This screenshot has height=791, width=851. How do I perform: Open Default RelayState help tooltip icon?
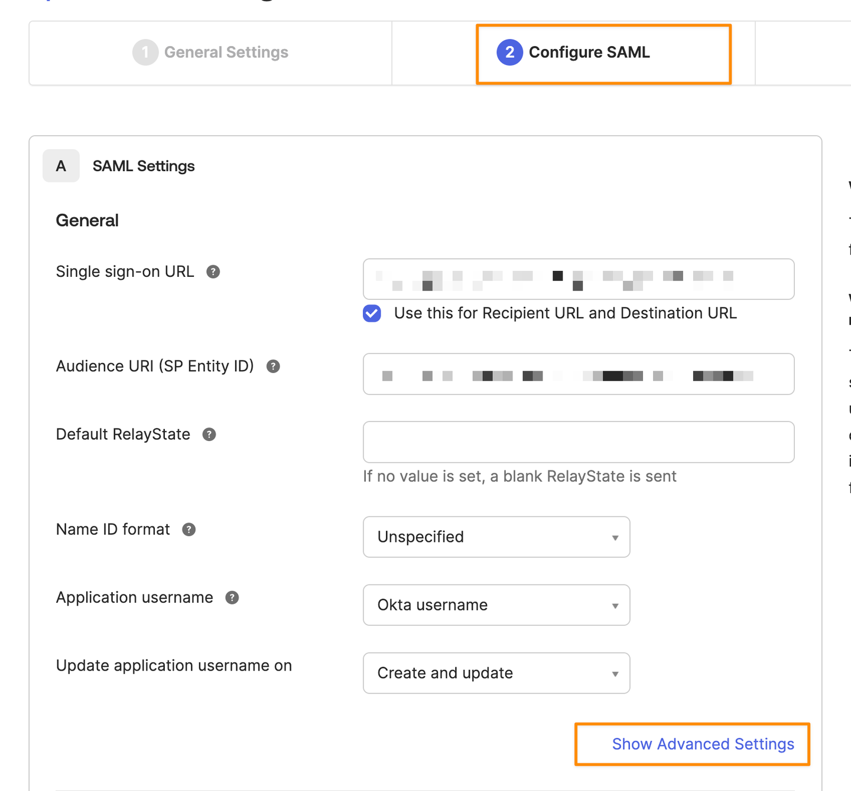point(209,434)
